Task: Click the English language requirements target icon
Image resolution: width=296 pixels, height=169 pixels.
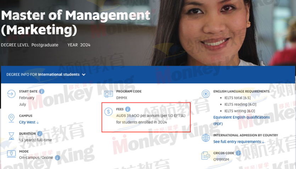Action: pyautogui.click(x=206, y=93)
